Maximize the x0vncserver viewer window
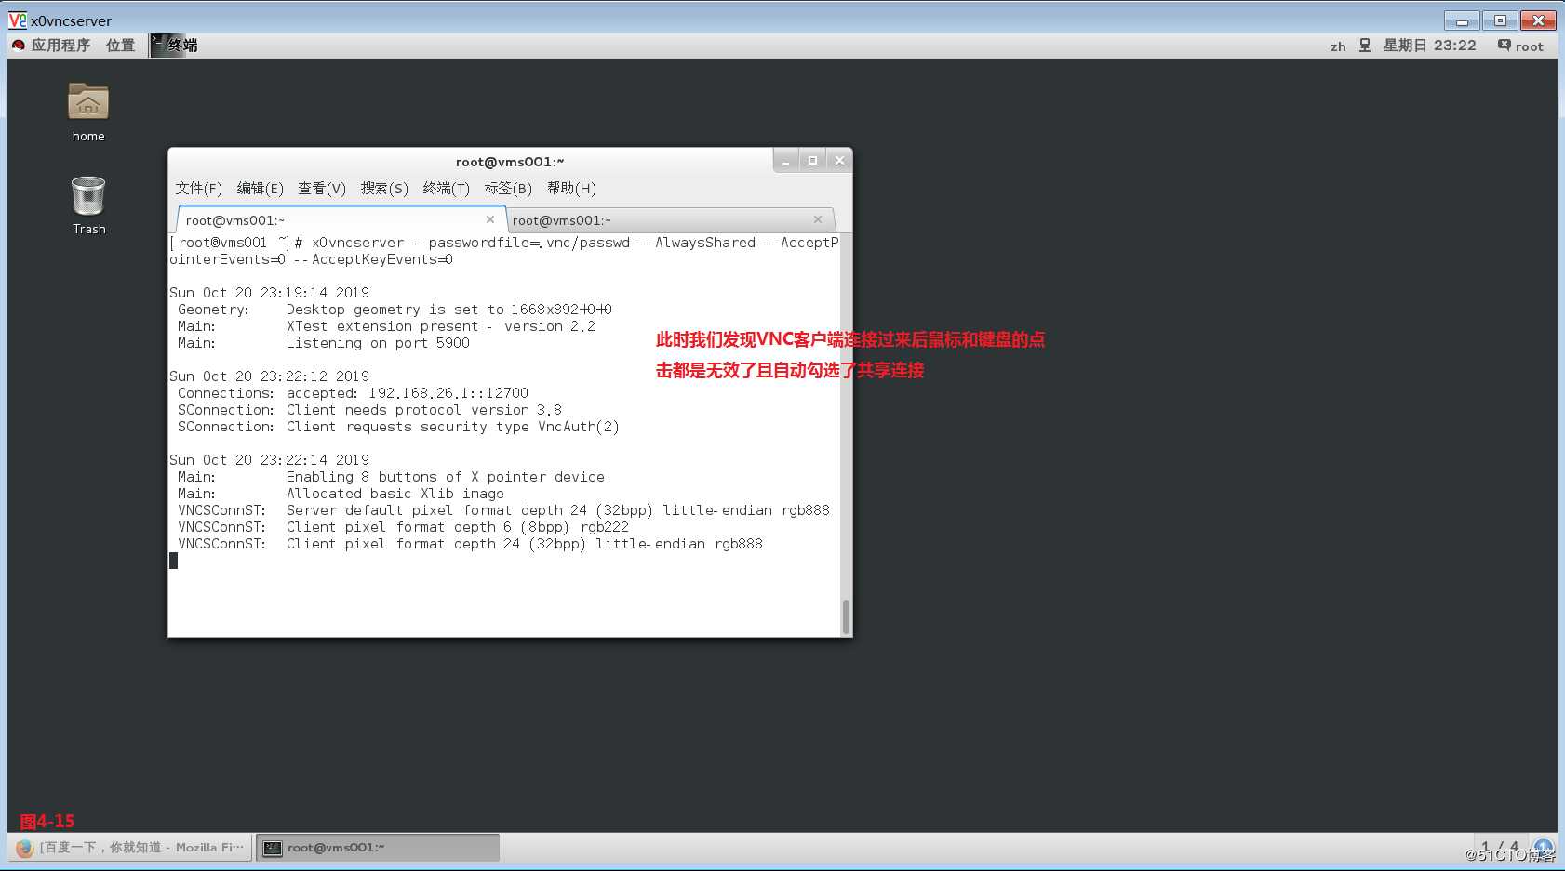Screen dimensions: 1565x871 coord(1500,20)
